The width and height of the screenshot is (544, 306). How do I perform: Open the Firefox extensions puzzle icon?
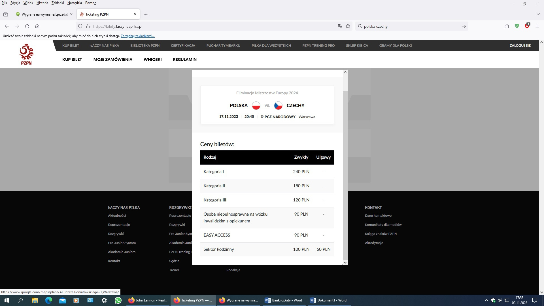(507, 26)
